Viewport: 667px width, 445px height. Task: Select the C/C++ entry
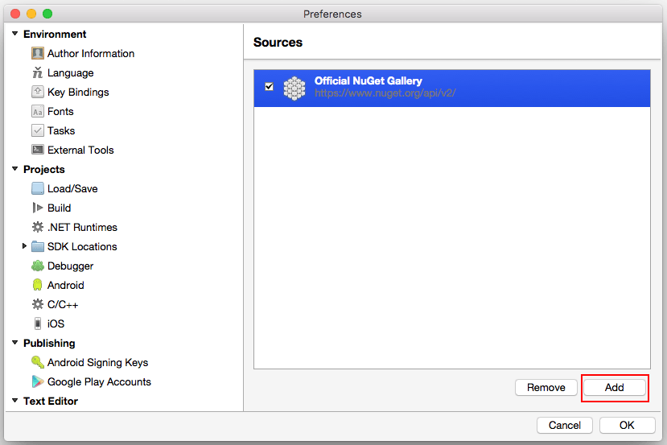(x=63, y=305)
